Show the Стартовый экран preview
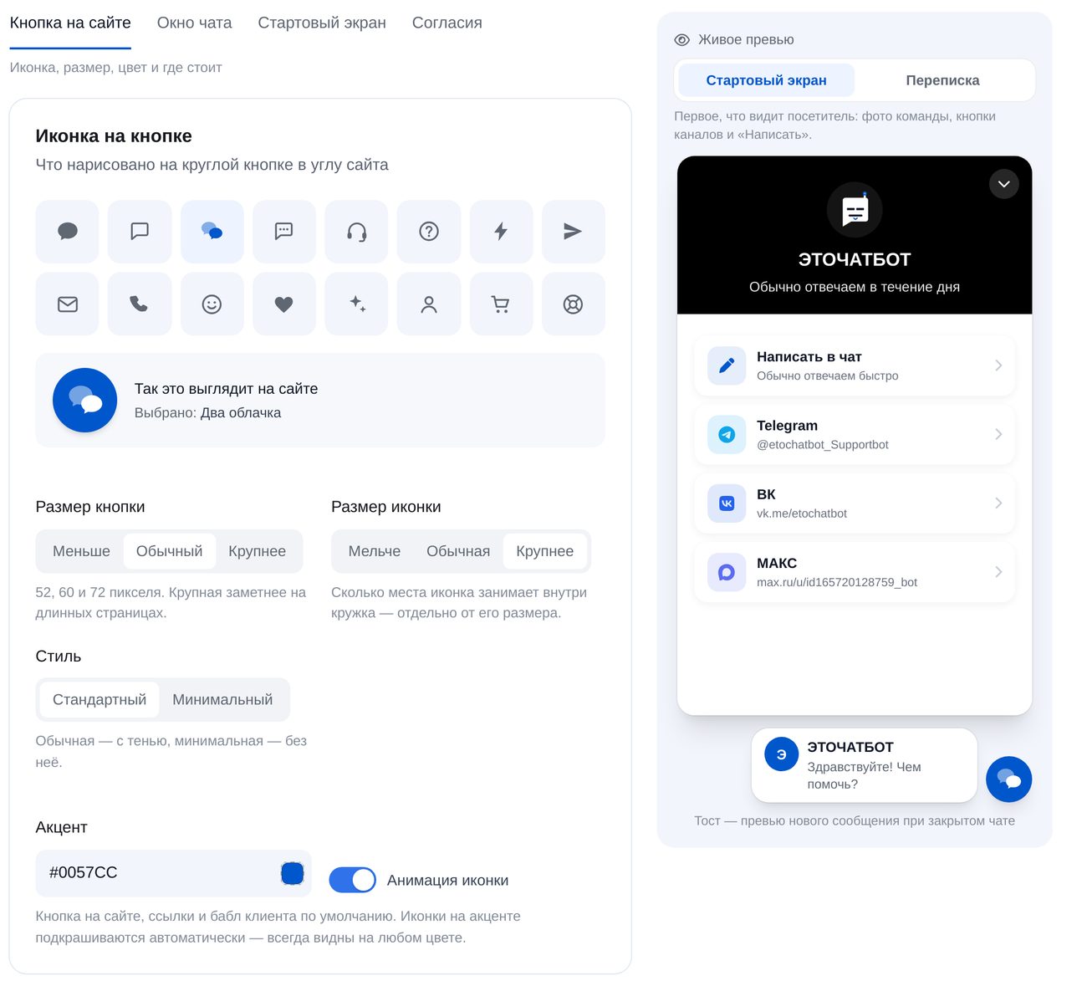 pyautogui.click(x=766, y=80)
